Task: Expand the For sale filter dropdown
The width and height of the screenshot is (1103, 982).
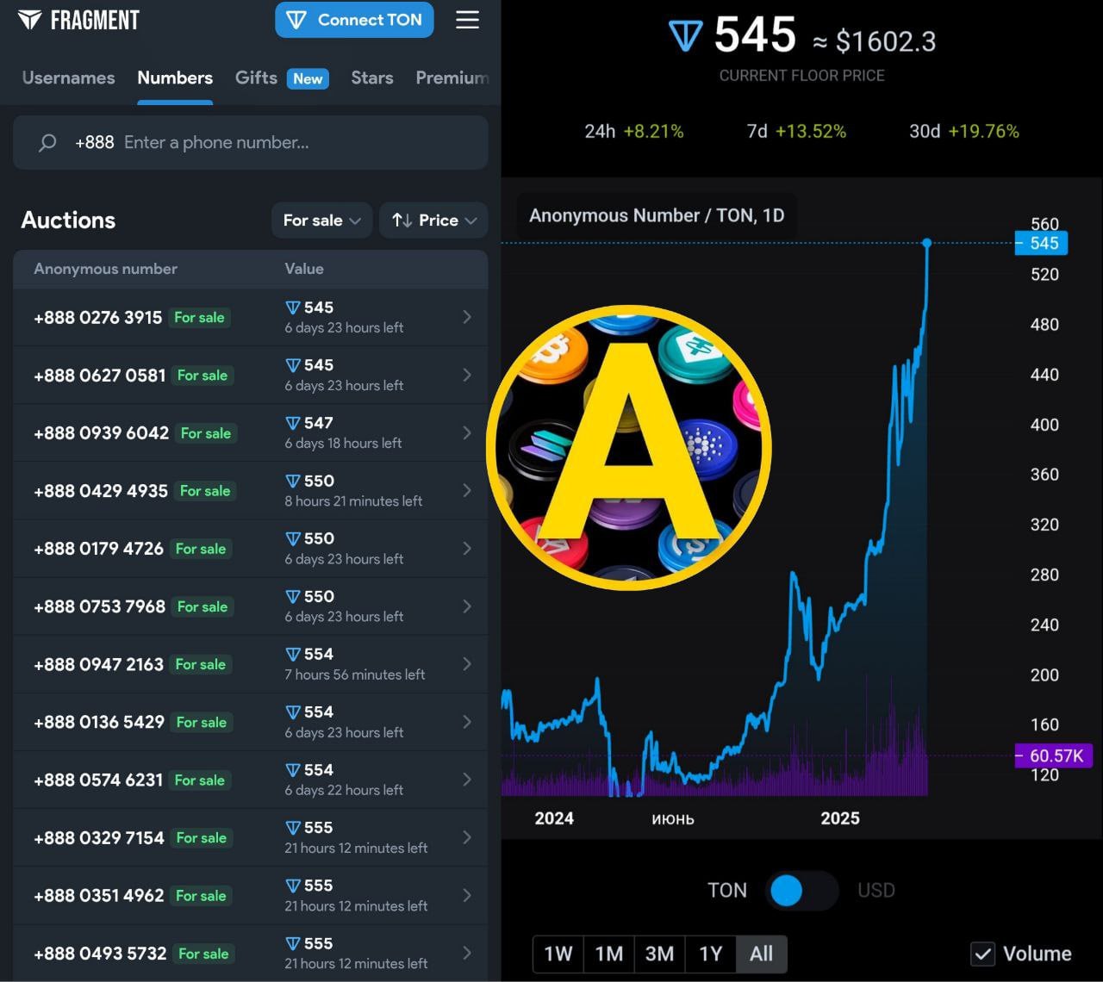Action: click(x=321, y=221)
